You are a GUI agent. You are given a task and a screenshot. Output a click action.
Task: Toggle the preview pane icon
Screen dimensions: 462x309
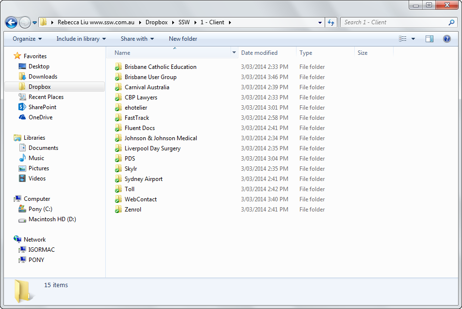pyautogui.click(x=429, y=39)
